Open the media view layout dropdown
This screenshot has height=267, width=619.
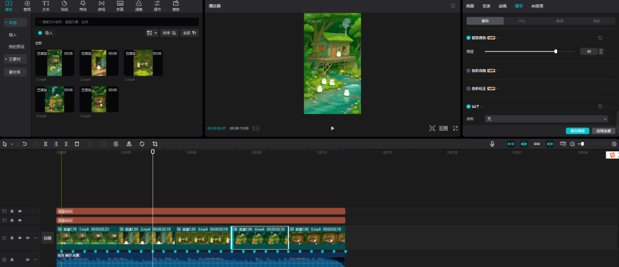coord(151,33)
